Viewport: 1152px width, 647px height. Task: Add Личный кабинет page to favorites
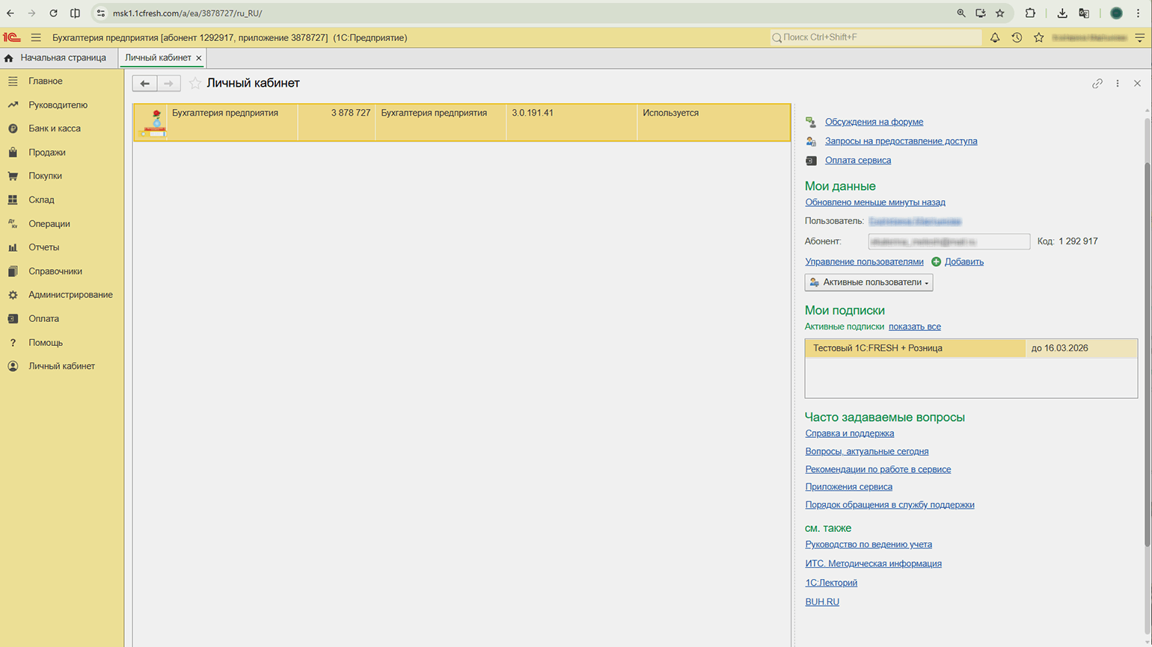point(195,84)
